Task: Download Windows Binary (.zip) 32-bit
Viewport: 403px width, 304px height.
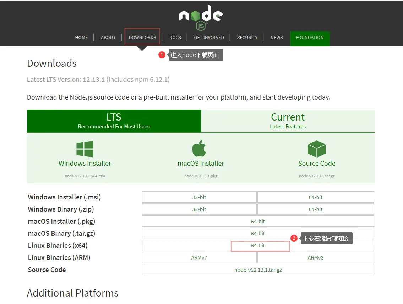Action: point(199,209)
